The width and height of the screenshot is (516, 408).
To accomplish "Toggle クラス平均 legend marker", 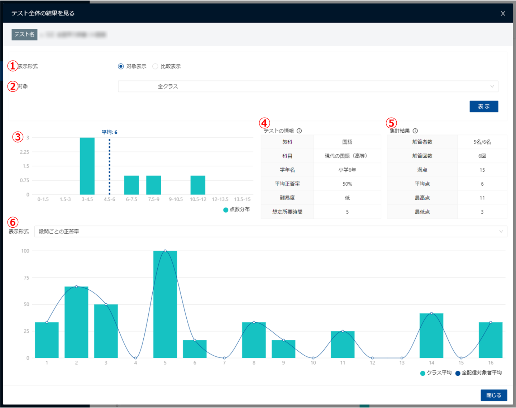I will [423, 373].
